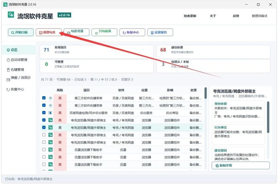The width and height of the screenshot is (278, 185).
Task: Click the 后台常驻 impact cell
Action: coord(172,113)
